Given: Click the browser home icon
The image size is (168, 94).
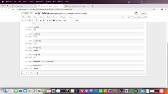Looking at the screenshot, I should tap(13, 9).
